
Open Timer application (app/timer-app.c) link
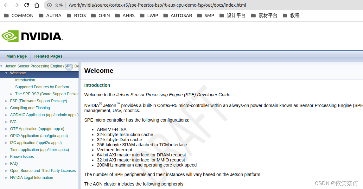tap(40, 150)
